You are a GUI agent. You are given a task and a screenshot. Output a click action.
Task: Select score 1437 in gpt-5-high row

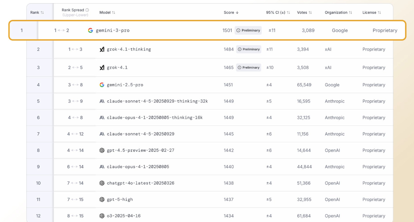(229, 199)
